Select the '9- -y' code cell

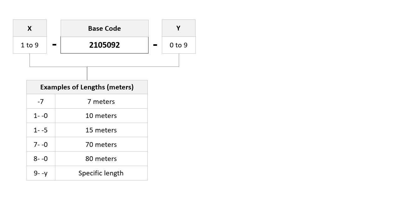click(x=41, y=173)
